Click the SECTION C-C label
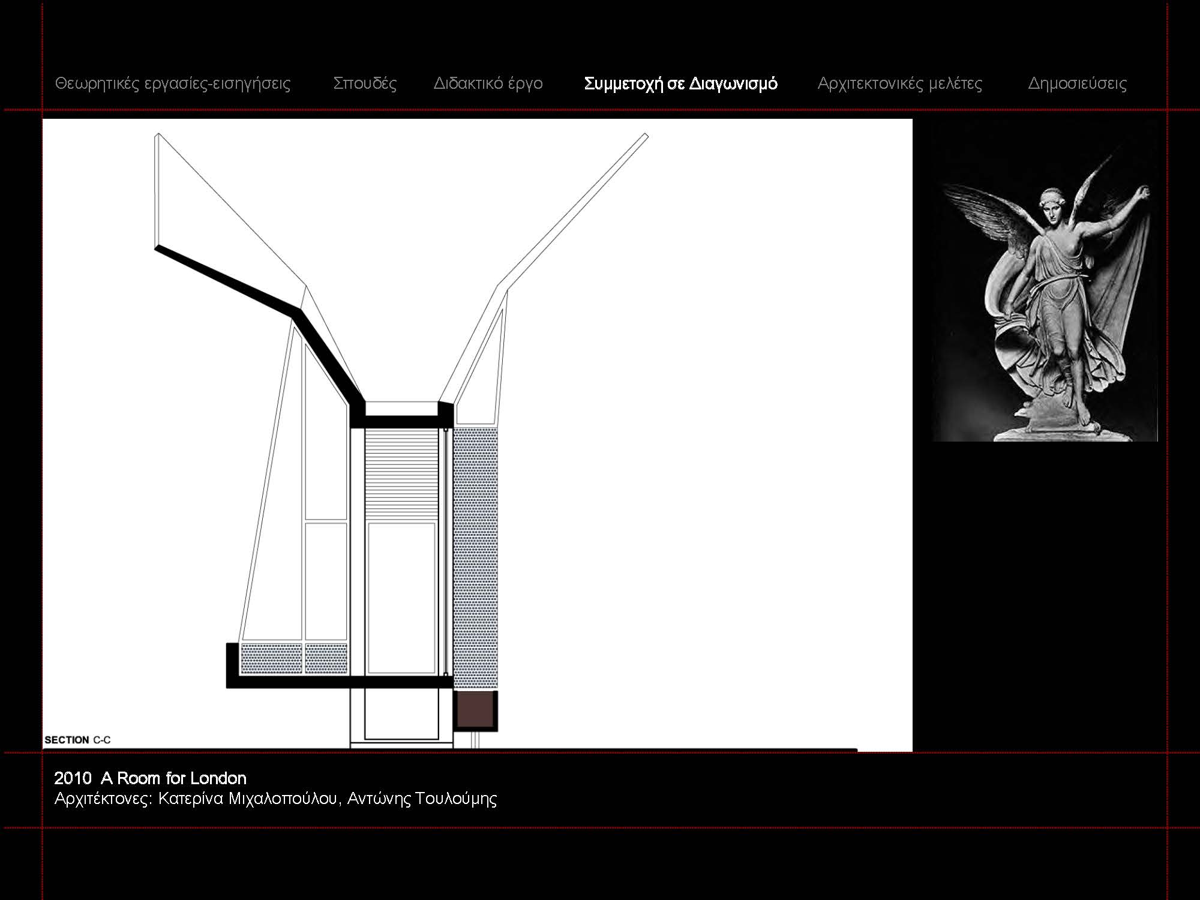Image resolution: width=1200 pixels, height=900 pixels. [x=77, y=740]
